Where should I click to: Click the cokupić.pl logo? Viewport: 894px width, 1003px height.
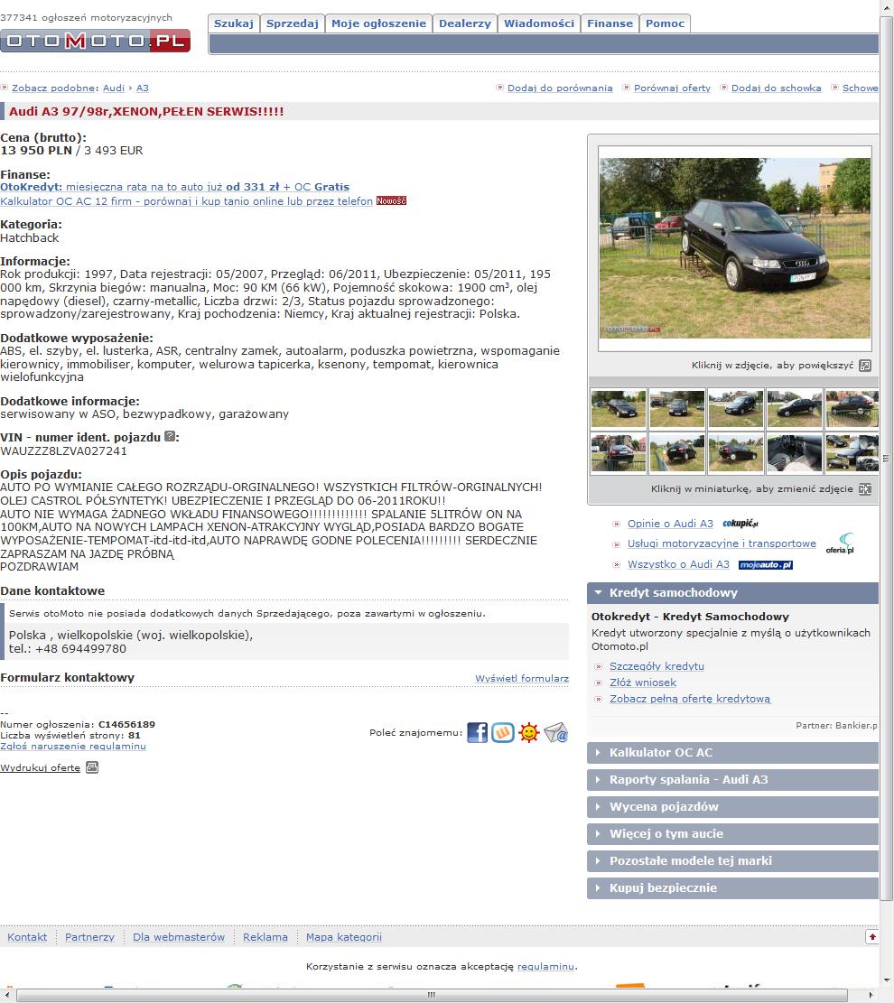740,524
